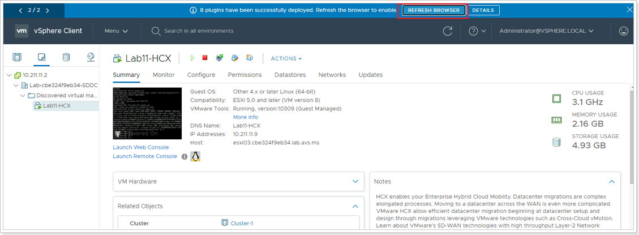Click the Take Snapshot toolbar icon
This screenshot has height=235, width=639.
(250, 58)
